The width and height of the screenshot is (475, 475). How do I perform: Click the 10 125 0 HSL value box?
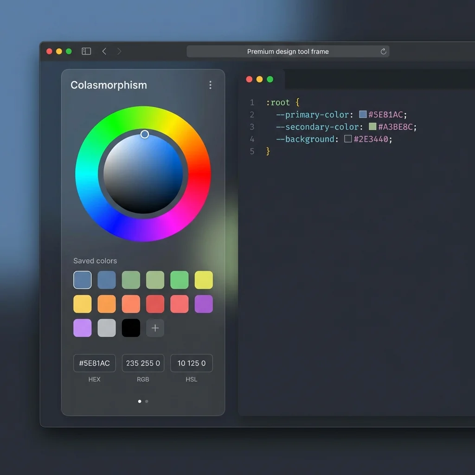click(x=191, y=363)
